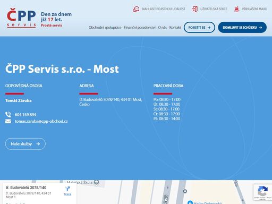
Task: Open the UŽIVATELSKÁ SEKCE link
Action: 214,9
